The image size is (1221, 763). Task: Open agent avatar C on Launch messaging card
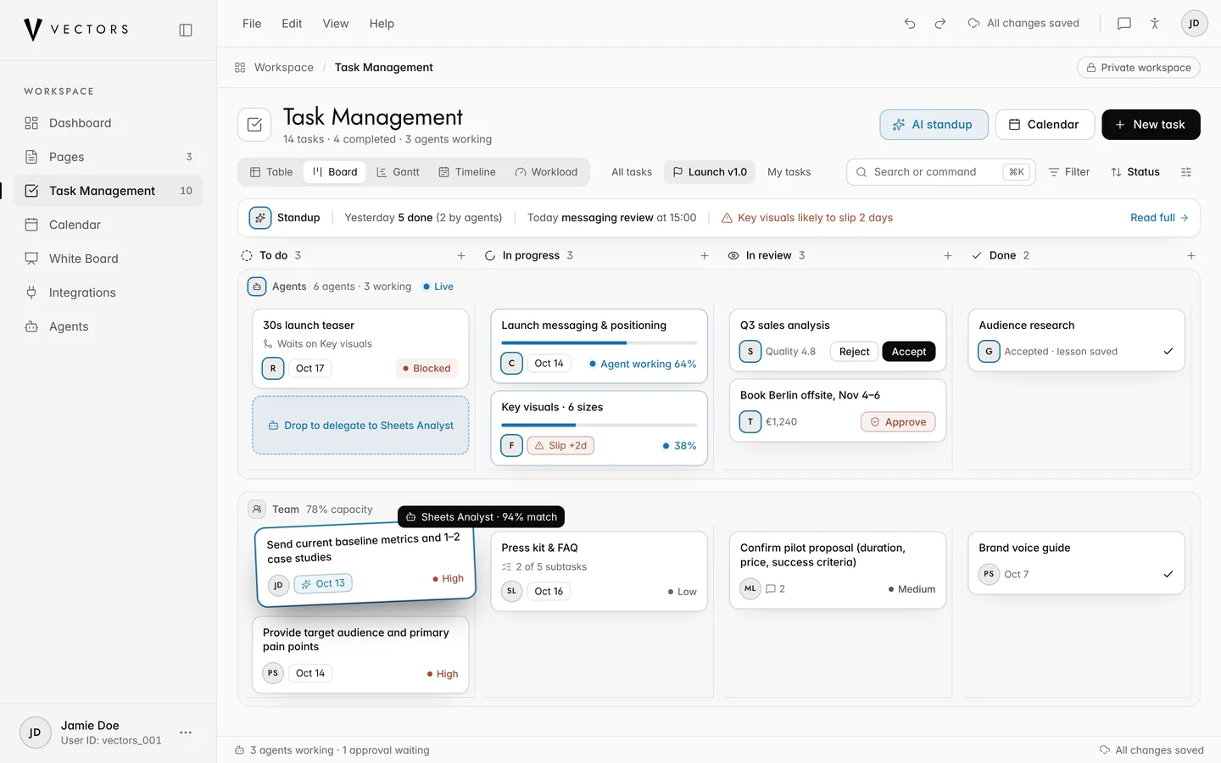pos(511,364)
